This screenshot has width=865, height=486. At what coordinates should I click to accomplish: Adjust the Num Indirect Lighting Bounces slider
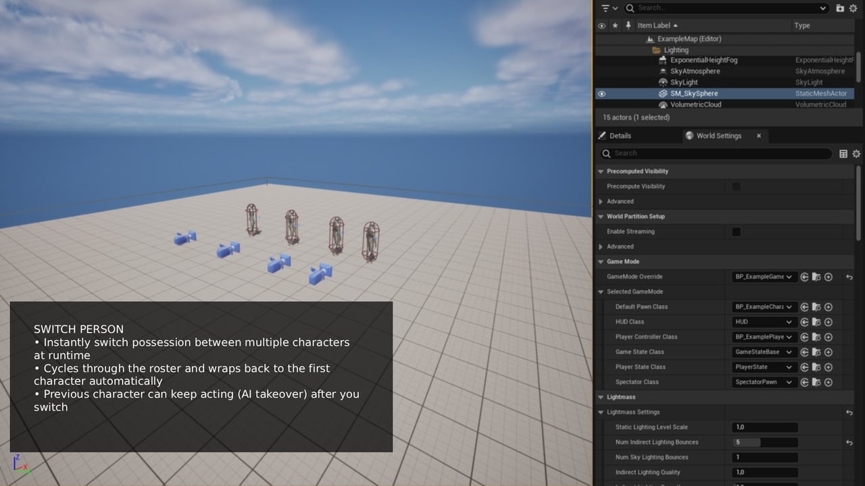765,442
